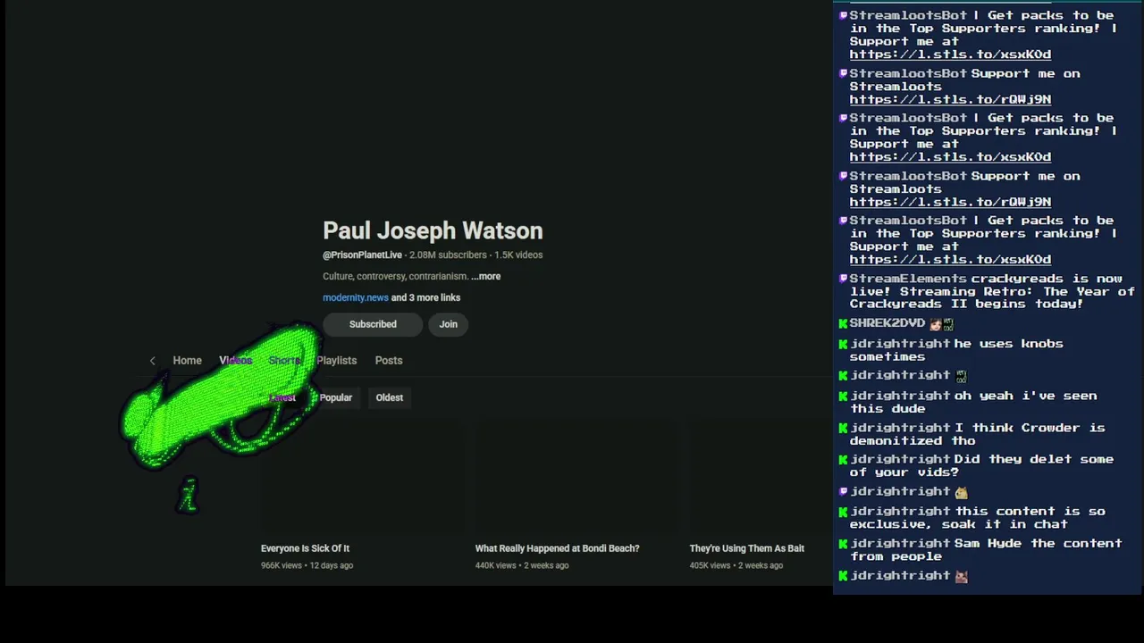
Task: Click the 'crackyreads is now live!' chat message
Action: [993, 291]
